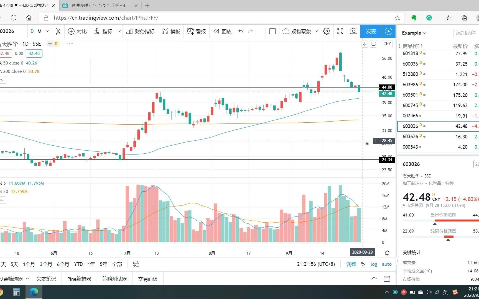Maximize the bottom panel
Viewport: 479px width, 299px height.
pos(387,279)
